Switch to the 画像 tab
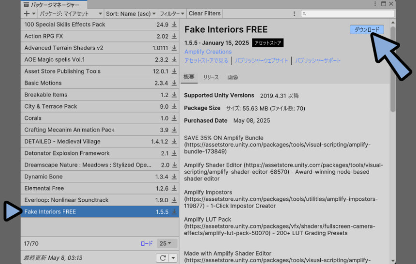The image size is (416, 264). 233,77
